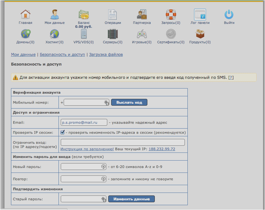Open the Серверы(0) rack icon
The width and height of the screenshot is (265, 210).
pyautogui.click(x=112, y=34)
